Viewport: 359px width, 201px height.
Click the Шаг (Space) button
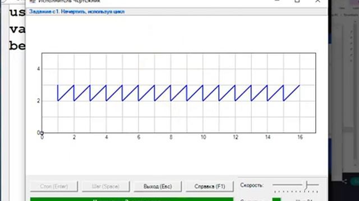[x=105, y=186]
